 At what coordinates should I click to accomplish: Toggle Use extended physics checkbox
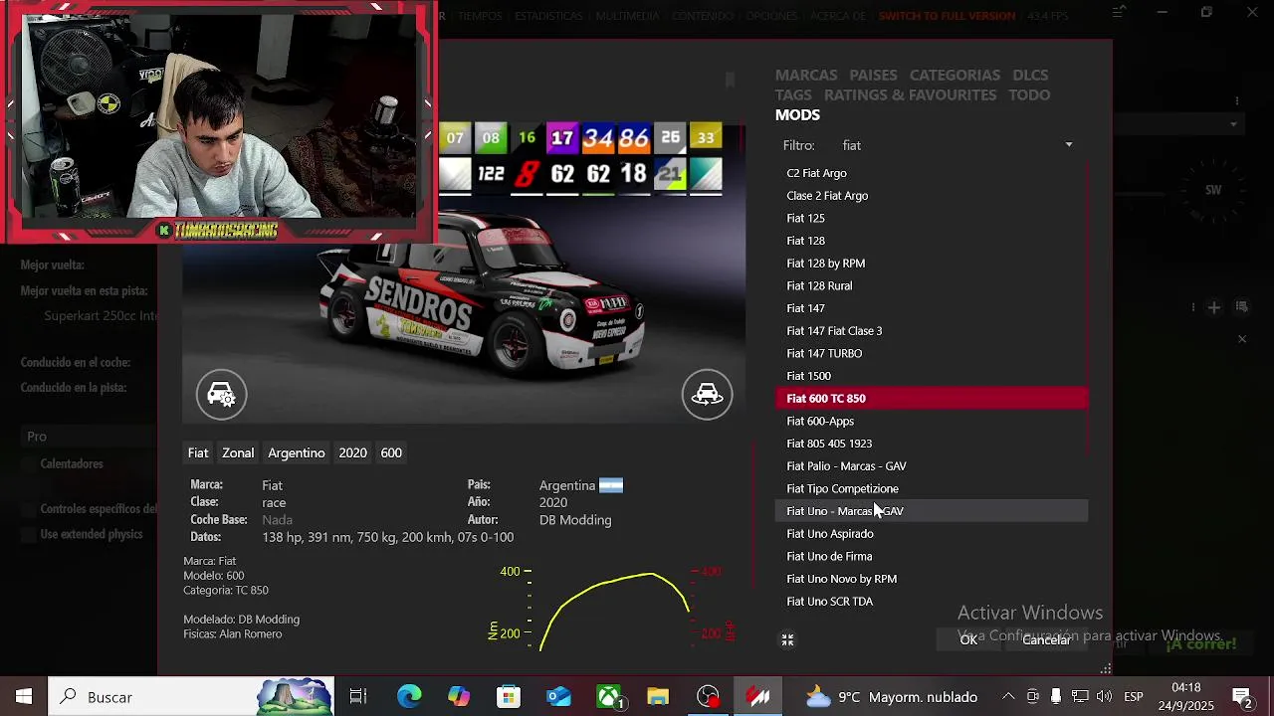28,535
